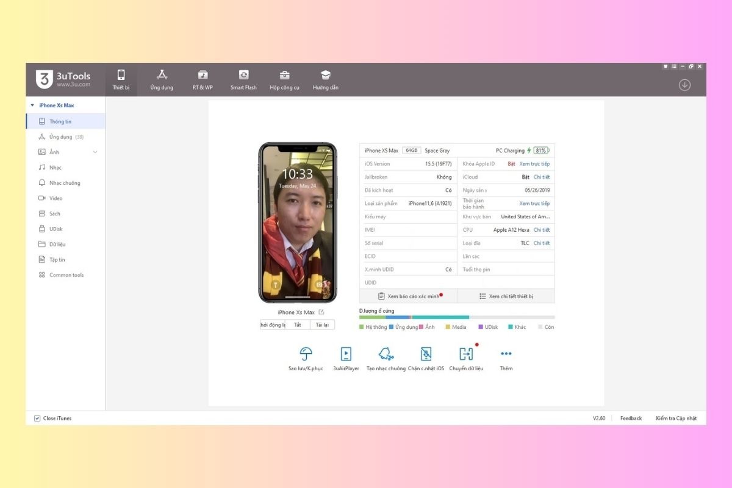Launch 3uAirPlayer
This screenshot has height=488, width=732.
[x=346, y=359]
